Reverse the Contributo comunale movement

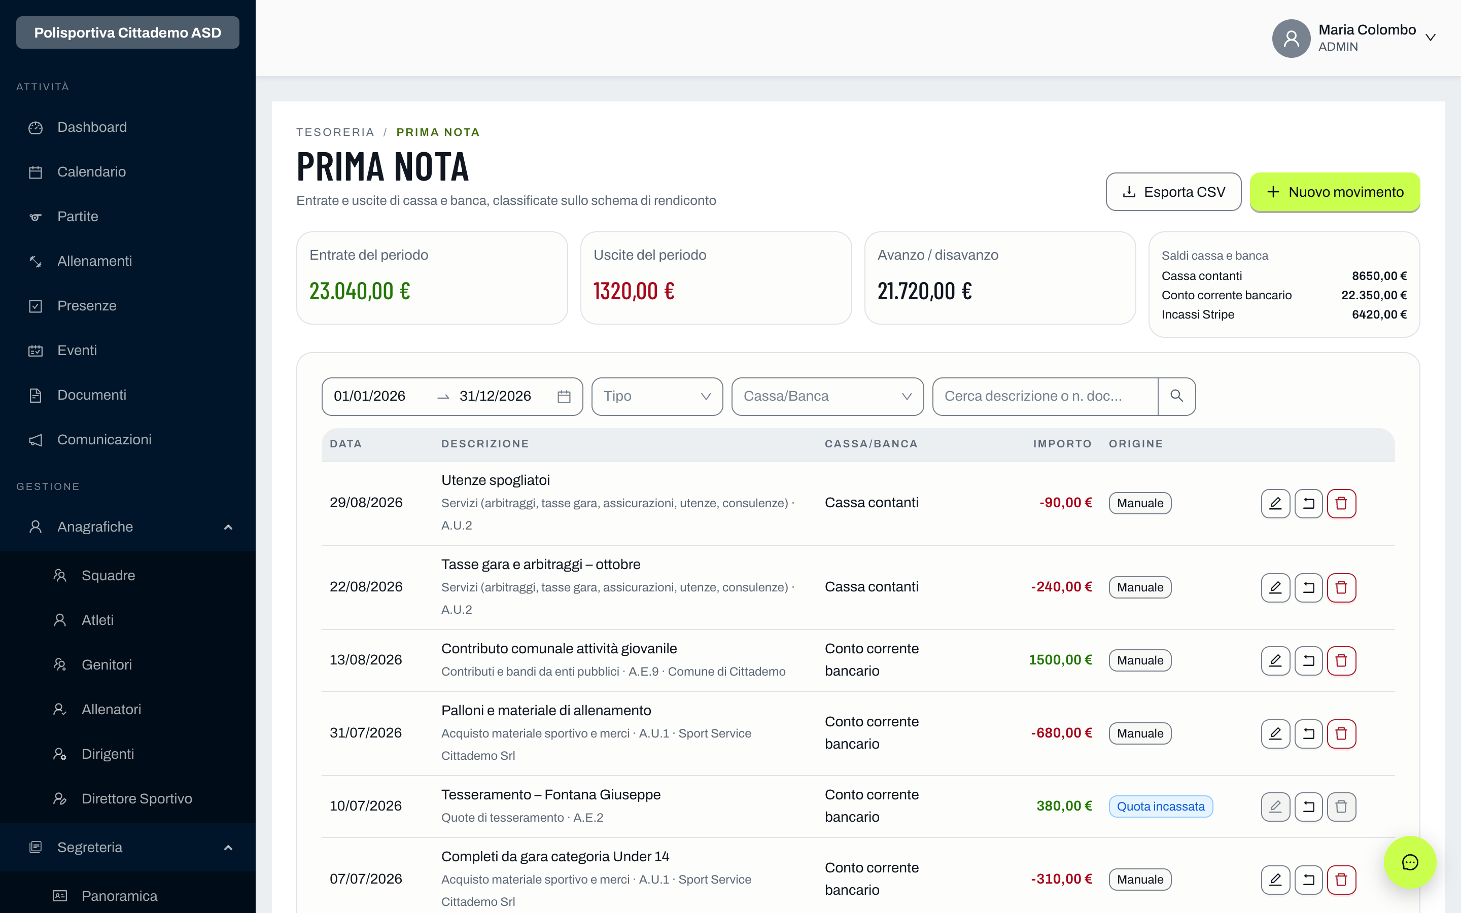click(x=1308, y=660)
